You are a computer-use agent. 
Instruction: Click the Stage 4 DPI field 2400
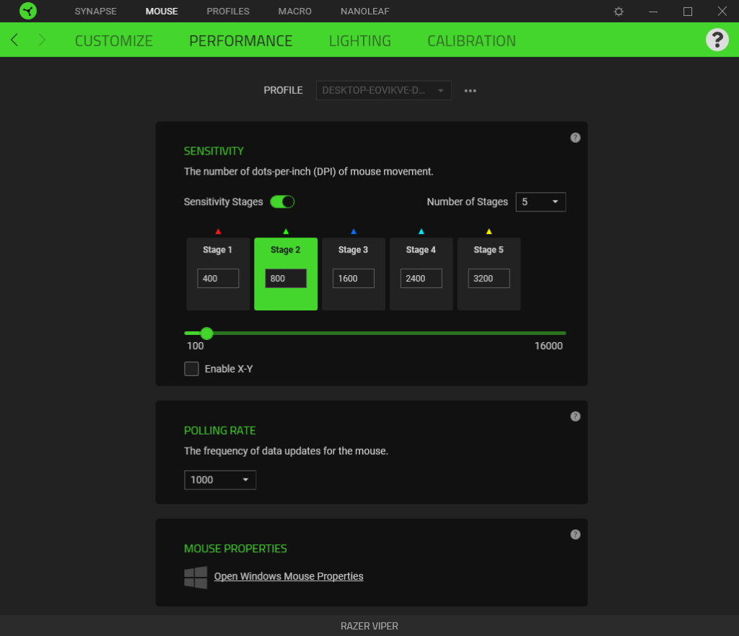click(421, 278)
